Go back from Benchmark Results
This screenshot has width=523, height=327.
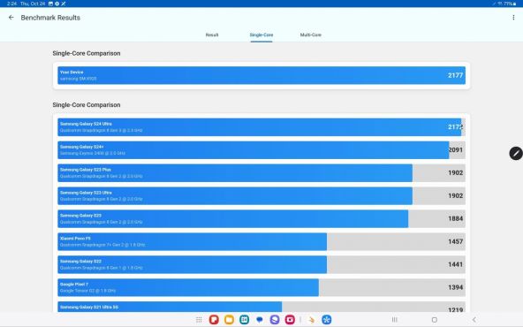point(11,18)
